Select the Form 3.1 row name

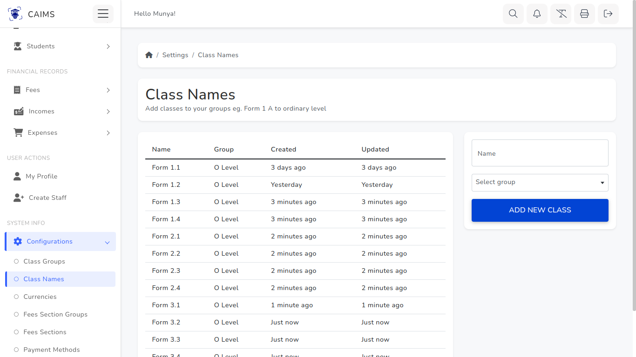[166, 305]
